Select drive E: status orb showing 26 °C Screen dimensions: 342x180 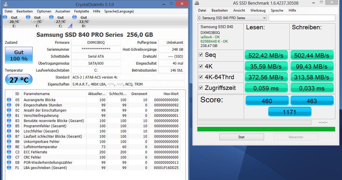pos(5,17)
